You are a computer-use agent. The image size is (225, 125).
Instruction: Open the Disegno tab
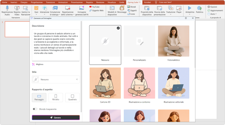coord(24,2)
